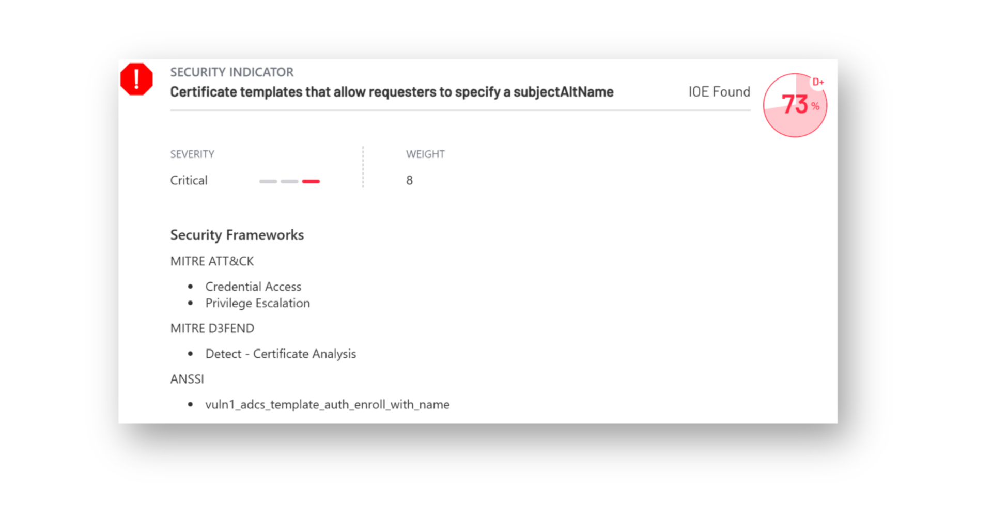Select the Privilege Escalation list item
The image size is (992, 507).
click(257, 303)
